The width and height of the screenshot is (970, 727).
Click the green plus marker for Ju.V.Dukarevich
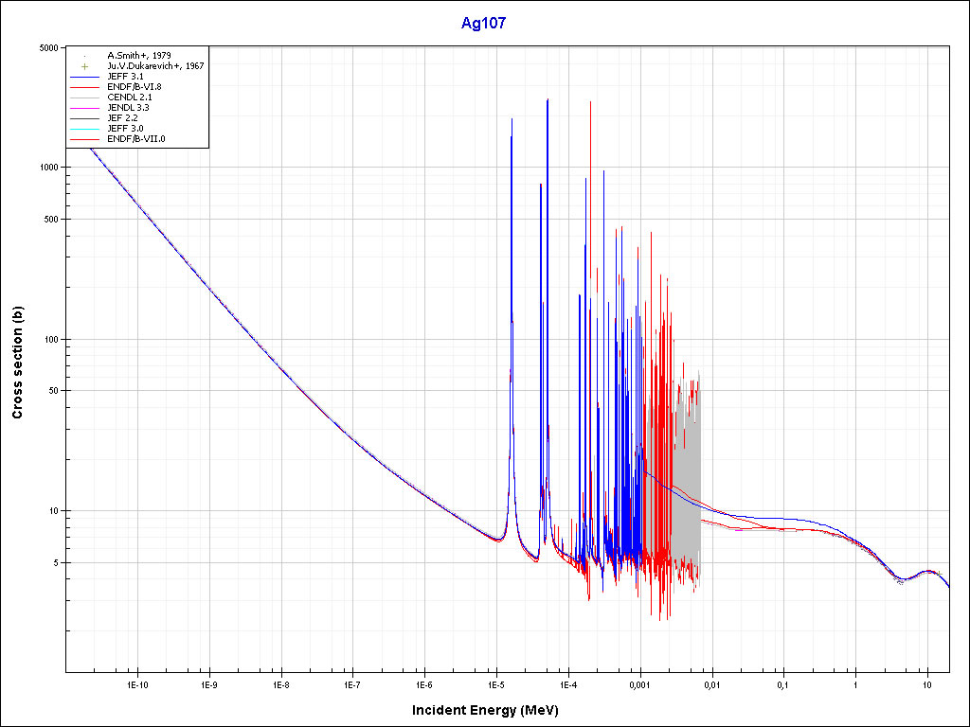(85, 66)
